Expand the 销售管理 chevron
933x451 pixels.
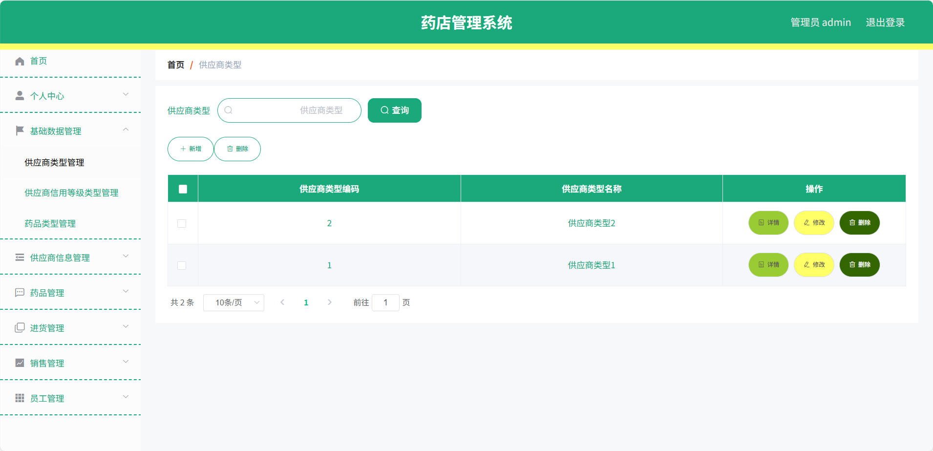[126, 362]
